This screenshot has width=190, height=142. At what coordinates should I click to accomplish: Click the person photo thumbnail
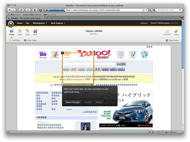(x=85, y=126)
